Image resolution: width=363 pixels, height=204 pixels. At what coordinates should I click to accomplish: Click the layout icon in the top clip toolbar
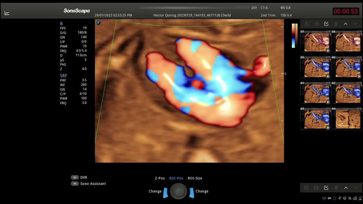(317, 24)
